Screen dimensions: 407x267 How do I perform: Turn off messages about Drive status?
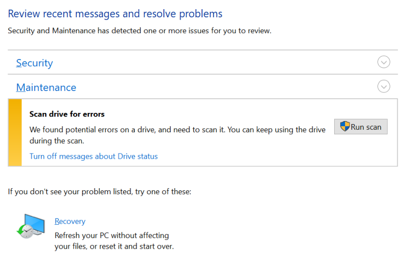94,156
